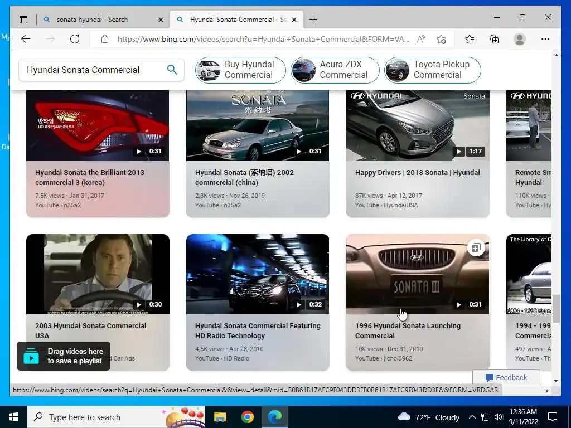Click the Edge taskbar icon
571x428 pixels.
tap(275, 417)
